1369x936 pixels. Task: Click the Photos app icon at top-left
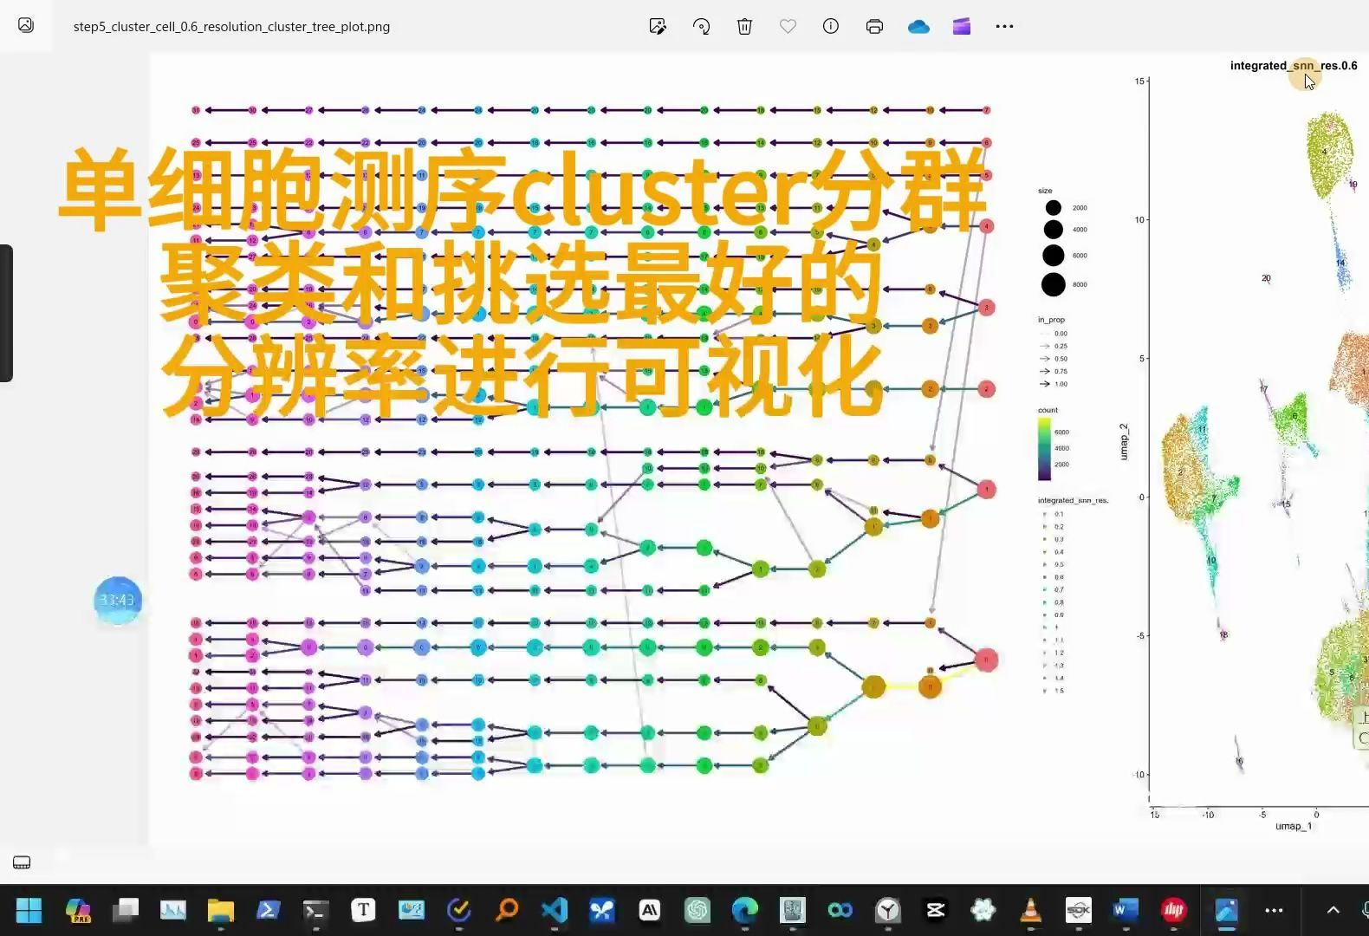(x=26, y=25)
